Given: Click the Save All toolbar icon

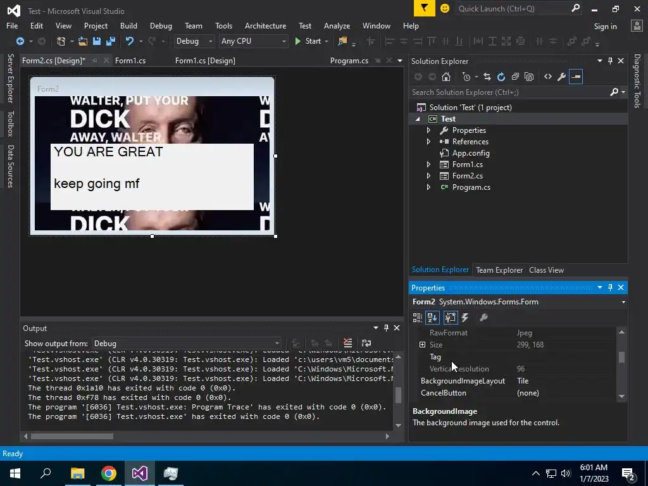Looking at the screenshot, I should click(x=111, y=41).
